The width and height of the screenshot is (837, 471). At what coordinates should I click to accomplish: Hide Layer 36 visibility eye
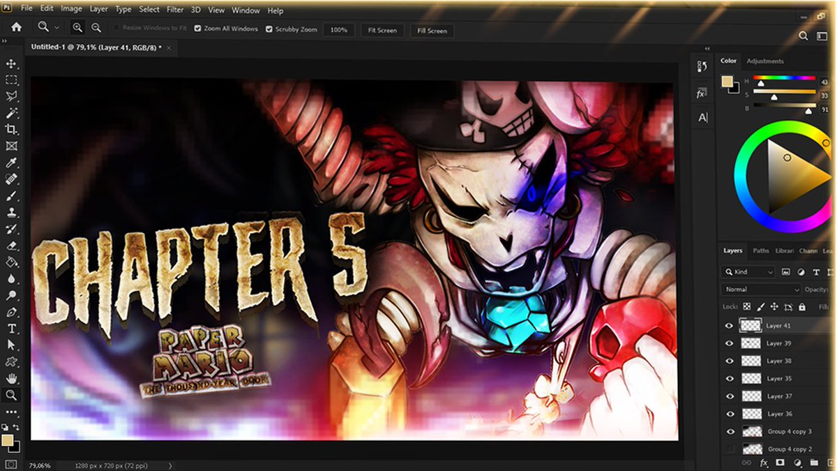pos(730,413)
